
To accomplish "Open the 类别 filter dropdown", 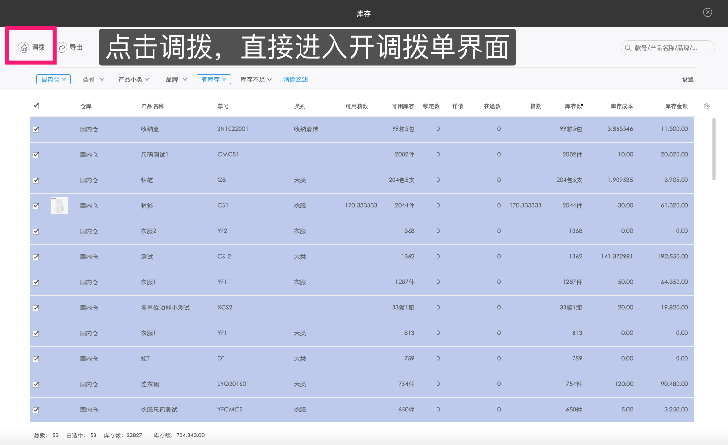I will coord(93,79).
